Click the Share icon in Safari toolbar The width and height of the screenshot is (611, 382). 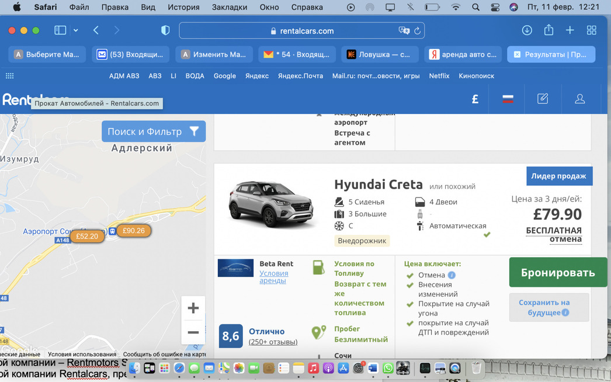[x=548, y=30]
